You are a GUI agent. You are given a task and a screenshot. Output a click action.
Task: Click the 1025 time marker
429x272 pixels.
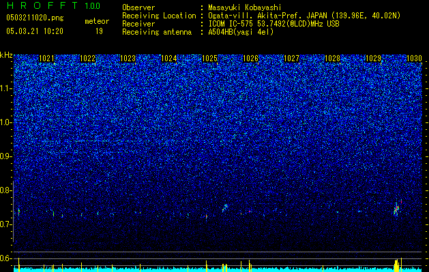210,58
